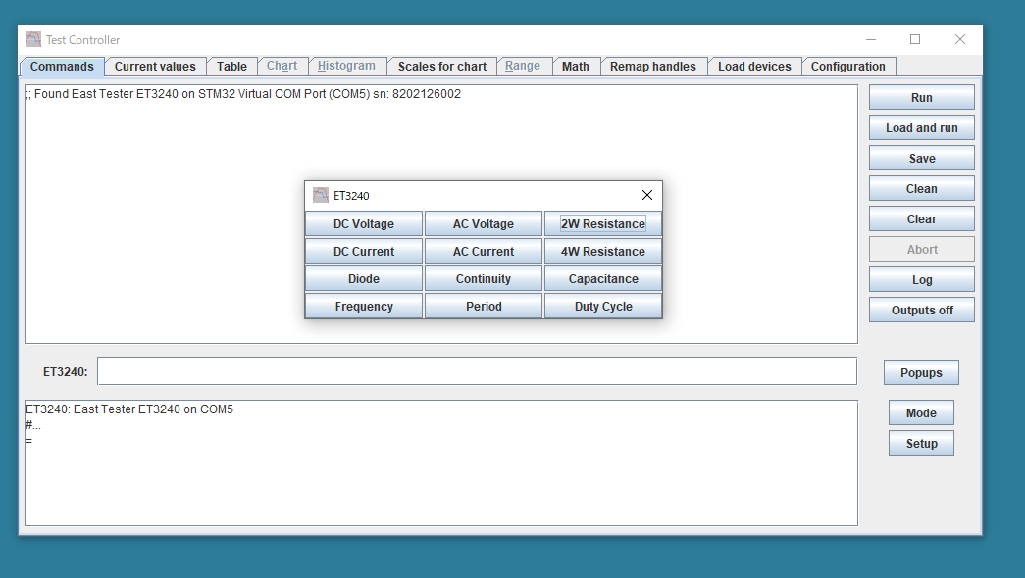The height and width of the screenshot is (578, 1025).
Task: Open the Math tab
Action: (575, 67)
